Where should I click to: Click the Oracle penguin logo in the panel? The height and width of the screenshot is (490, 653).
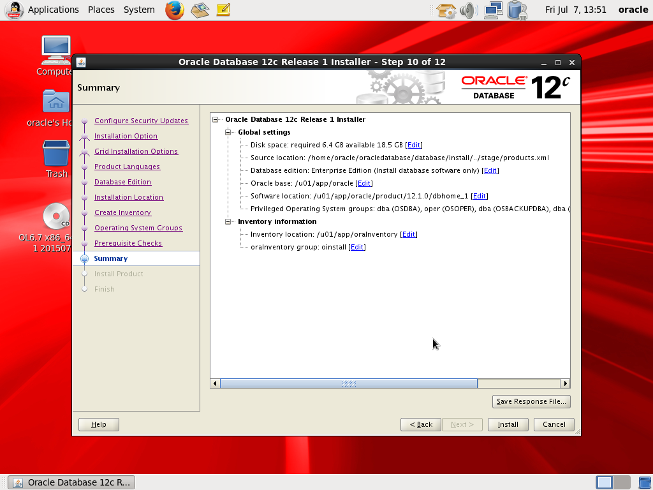point(14,10)
